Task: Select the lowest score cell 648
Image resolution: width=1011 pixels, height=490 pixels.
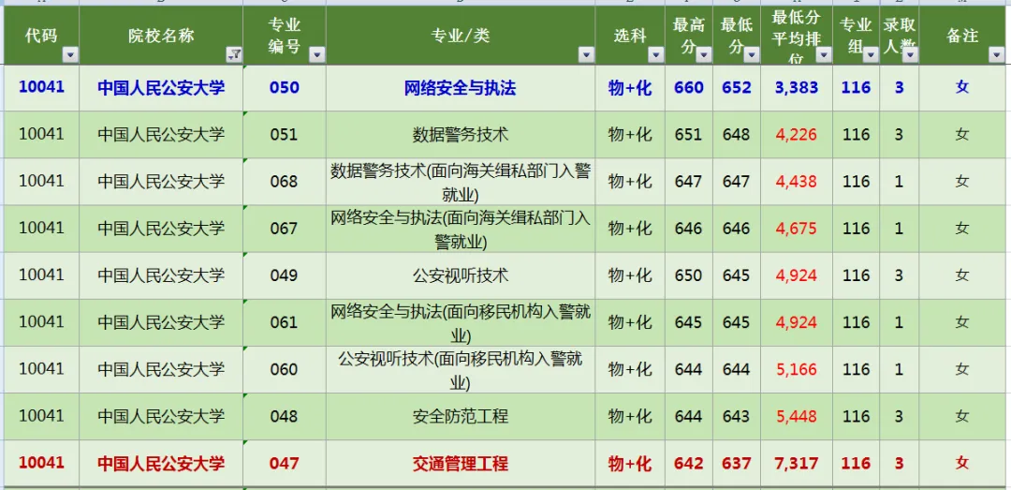Action: tap(737, 134)
